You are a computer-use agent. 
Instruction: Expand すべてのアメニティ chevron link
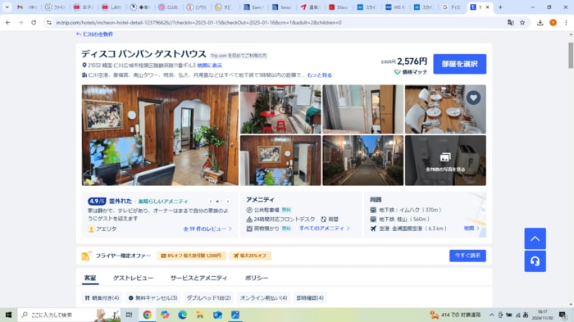[325, 229]
